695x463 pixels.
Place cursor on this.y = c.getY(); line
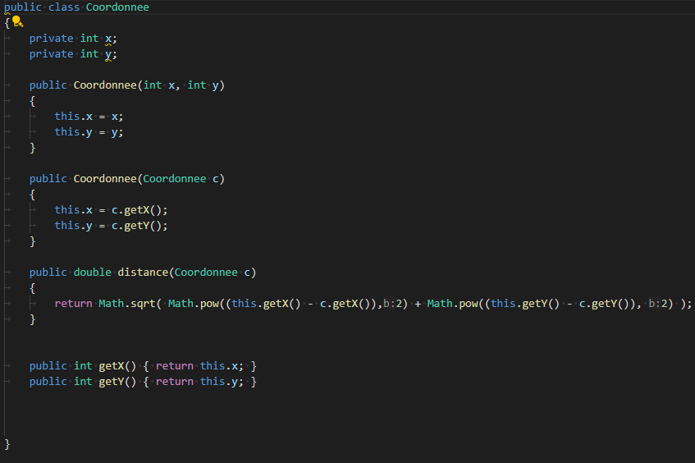[x=111, y=225]
